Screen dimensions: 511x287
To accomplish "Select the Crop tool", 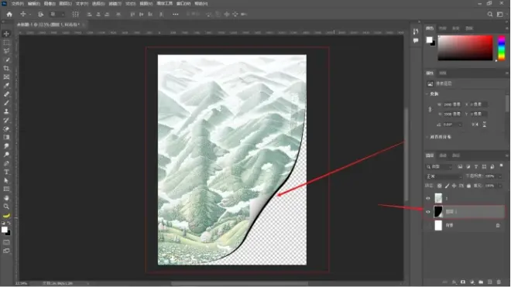I will pos(6,68).
